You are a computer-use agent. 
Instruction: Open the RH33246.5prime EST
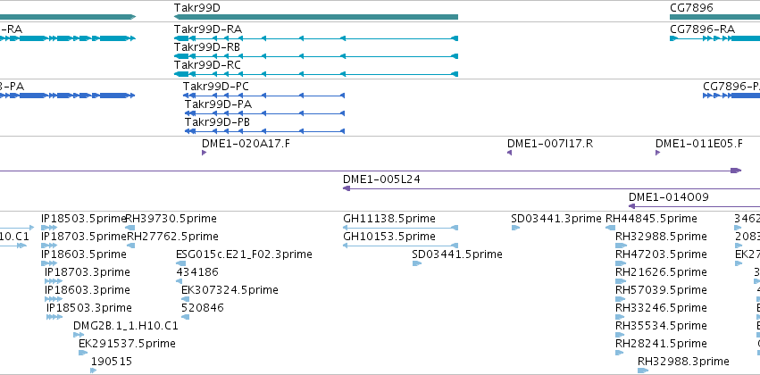click(621, 317)
